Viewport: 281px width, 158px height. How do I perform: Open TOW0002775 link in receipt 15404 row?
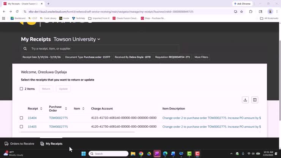pyautogui.click(x=58, y=118)
